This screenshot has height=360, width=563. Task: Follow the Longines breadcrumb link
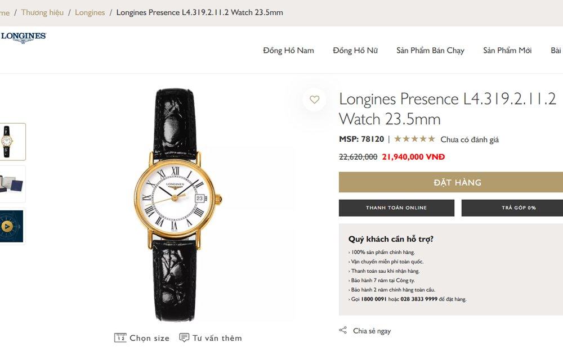(x=90, y=12)
